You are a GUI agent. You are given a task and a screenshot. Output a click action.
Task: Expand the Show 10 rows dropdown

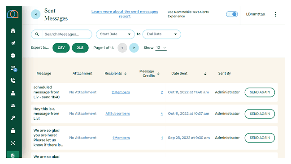point(161,48)
